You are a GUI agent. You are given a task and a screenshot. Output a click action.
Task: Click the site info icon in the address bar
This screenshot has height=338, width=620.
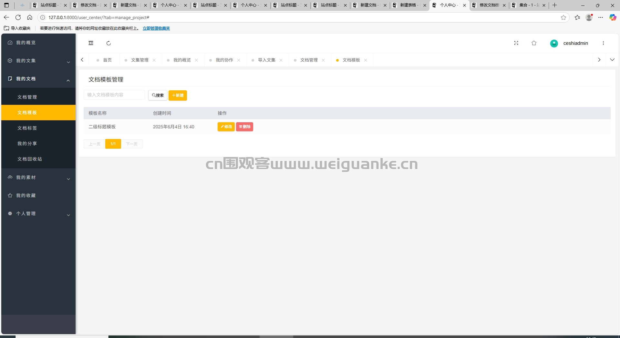point(43,17)
